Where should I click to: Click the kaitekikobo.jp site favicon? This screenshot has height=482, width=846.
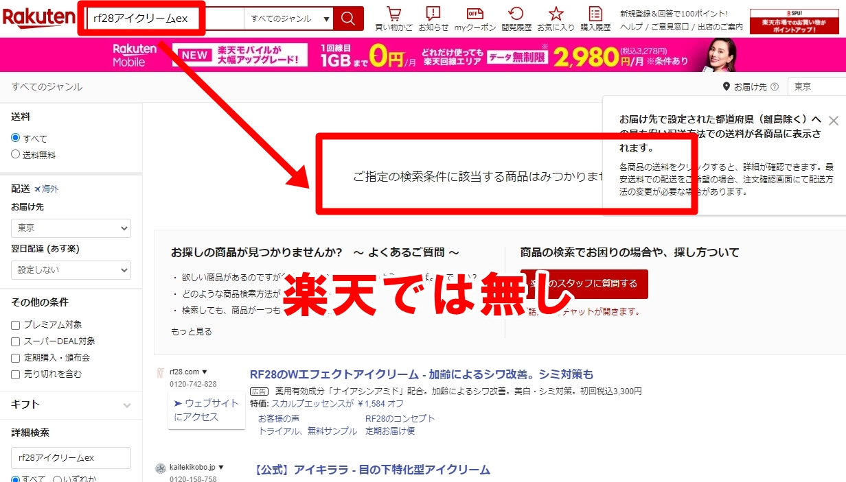click(160, 468)
